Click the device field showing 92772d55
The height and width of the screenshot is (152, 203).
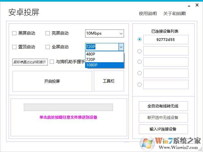166,39
